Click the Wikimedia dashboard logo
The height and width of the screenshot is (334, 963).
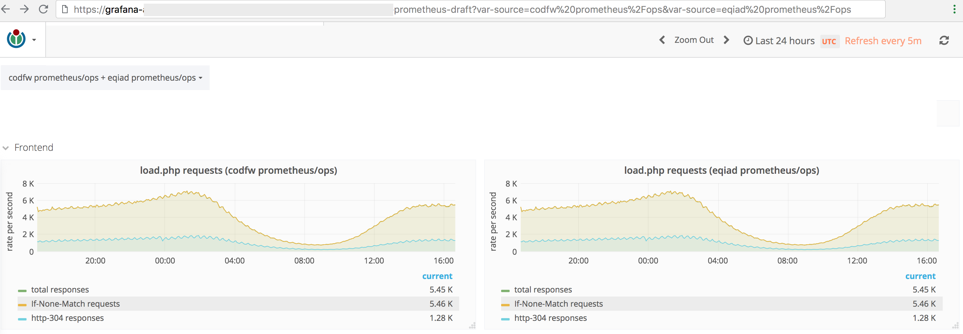(15, 38)
